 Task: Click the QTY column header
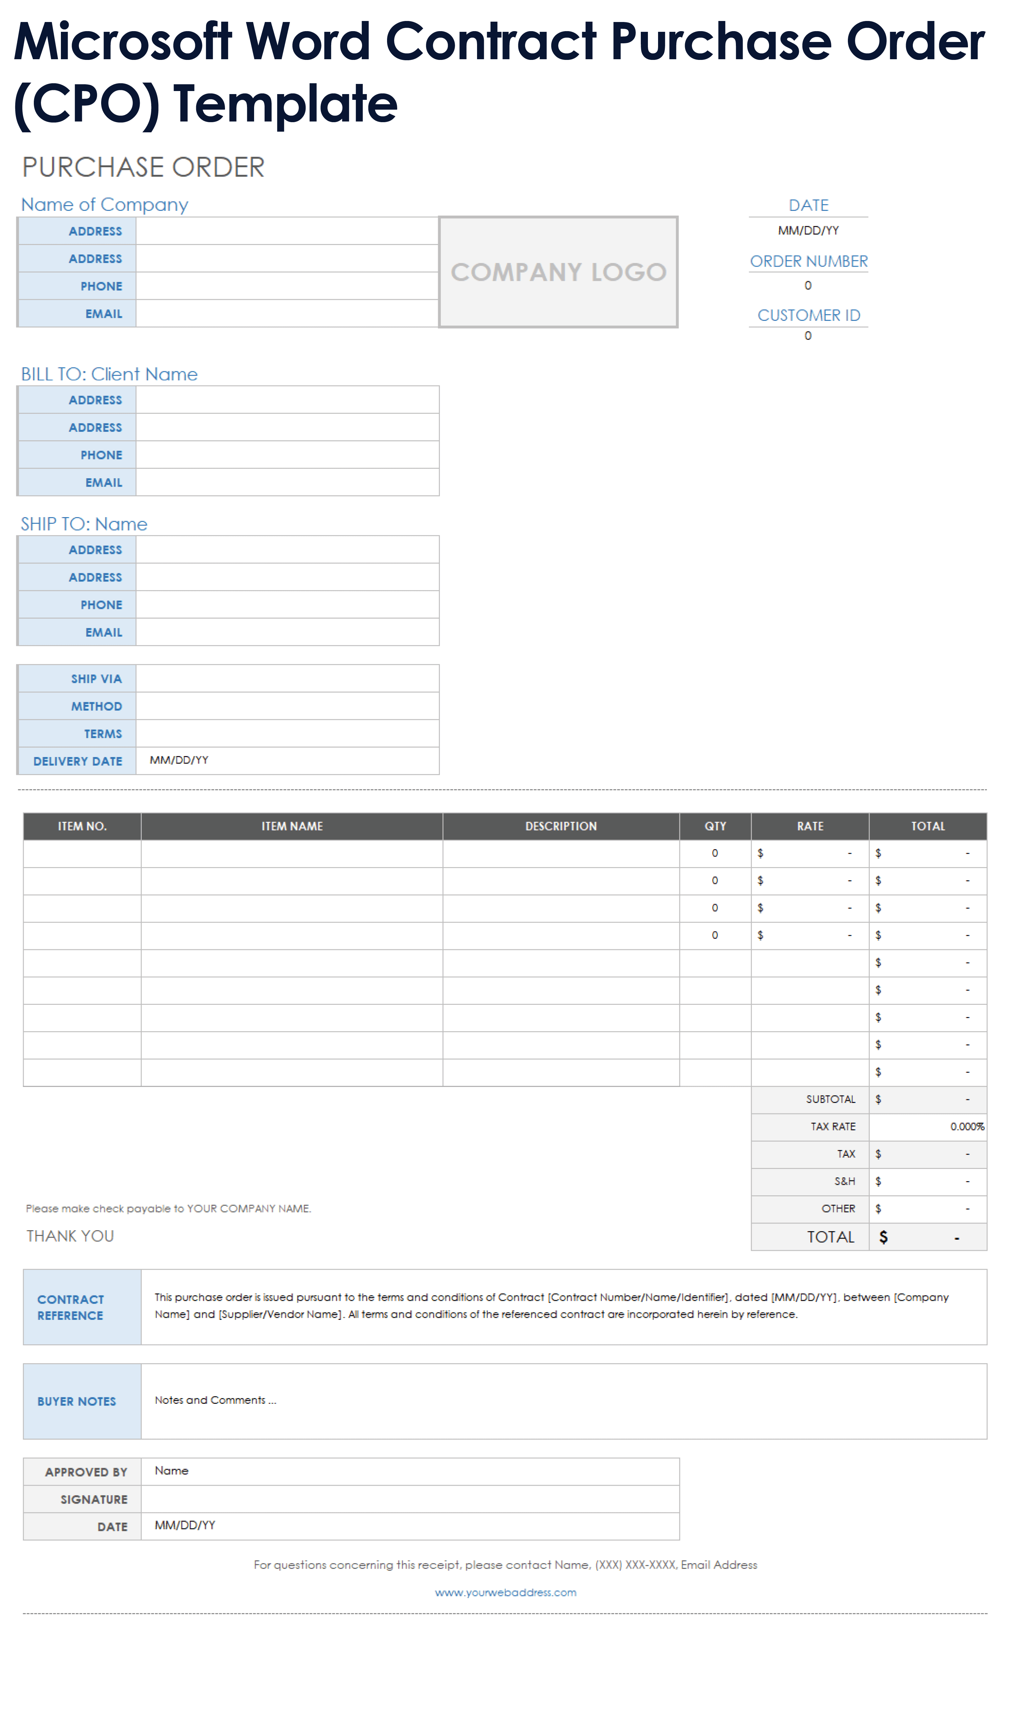(715, 826)
